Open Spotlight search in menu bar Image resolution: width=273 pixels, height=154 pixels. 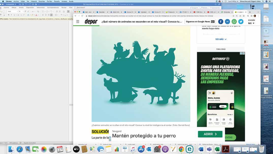pos(263,1)
